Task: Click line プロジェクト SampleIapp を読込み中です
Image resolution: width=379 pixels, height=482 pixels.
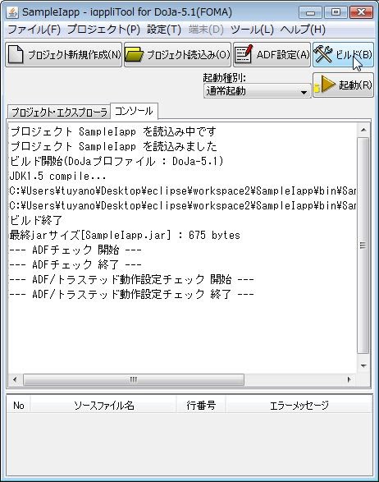Action: [113, 132]
